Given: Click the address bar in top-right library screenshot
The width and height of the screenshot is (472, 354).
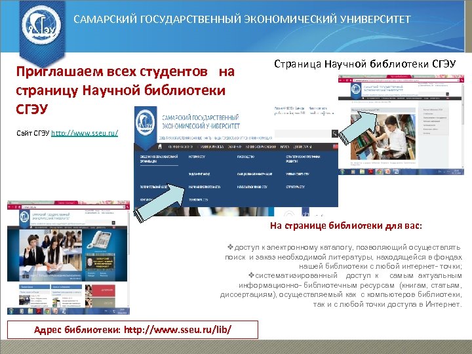Looking at the screenshot, I should (406, 81).
